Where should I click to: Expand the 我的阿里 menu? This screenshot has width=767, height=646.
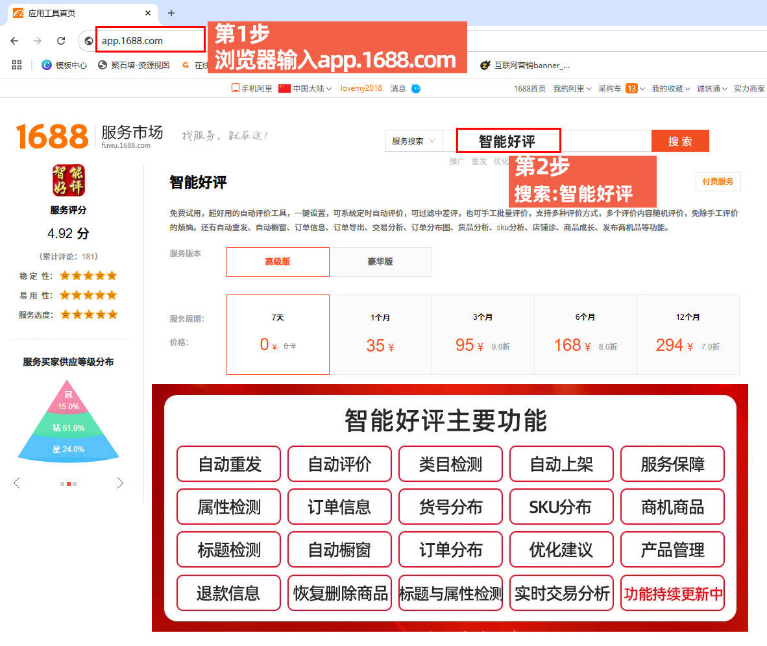(x=572, y=89)
